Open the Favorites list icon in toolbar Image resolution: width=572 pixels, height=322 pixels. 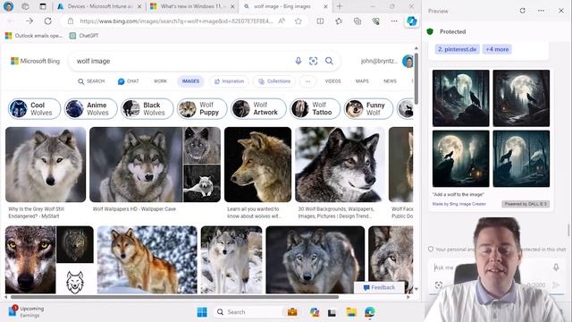(339, 21)
